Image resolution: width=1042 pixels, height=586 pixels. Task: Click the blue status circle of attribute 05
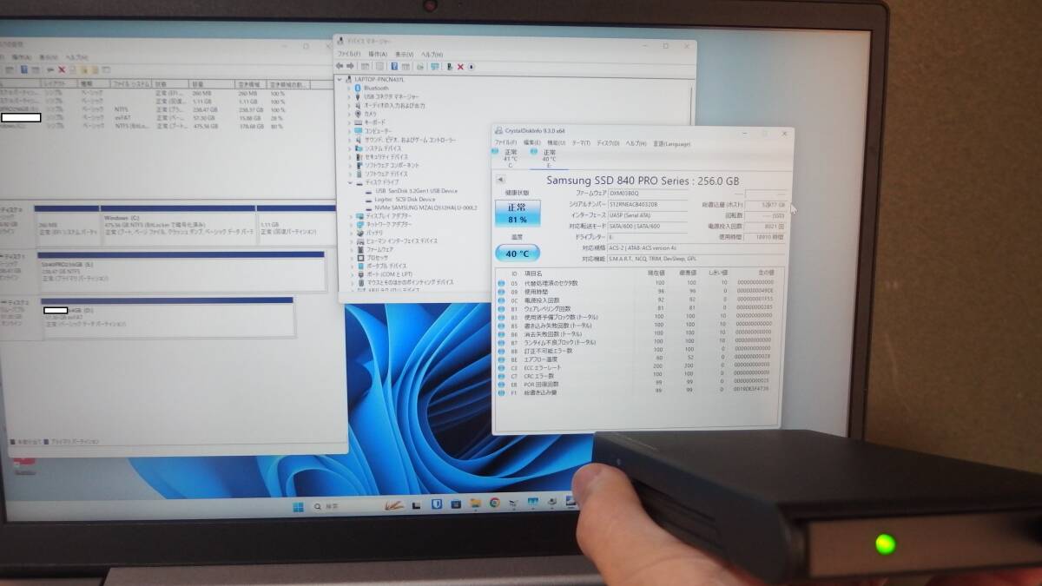point(501,283)
